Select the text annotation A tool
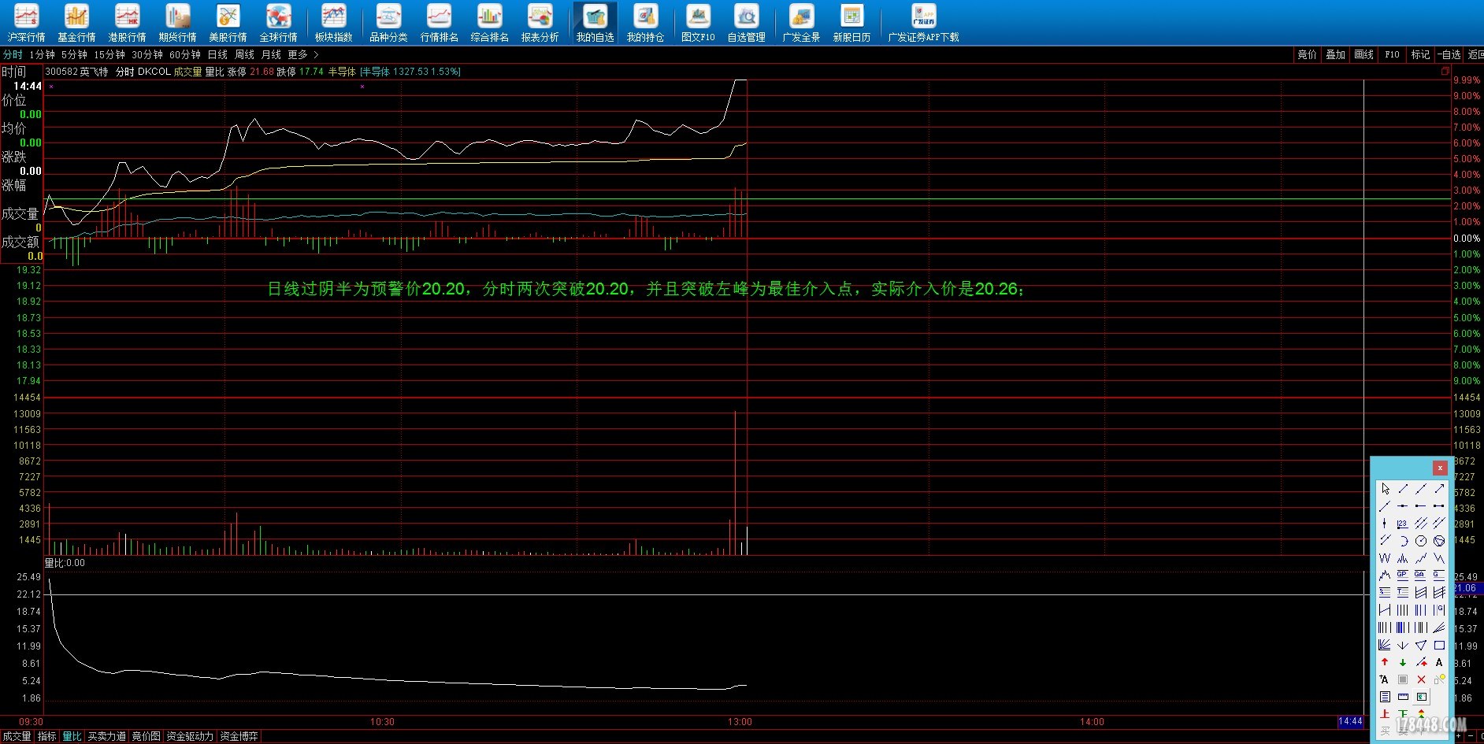The image size is (1484, 744). pos(1439,662)
